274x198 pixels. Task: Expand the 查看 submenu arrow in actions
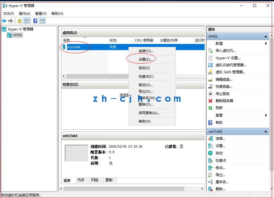[266, 115]
